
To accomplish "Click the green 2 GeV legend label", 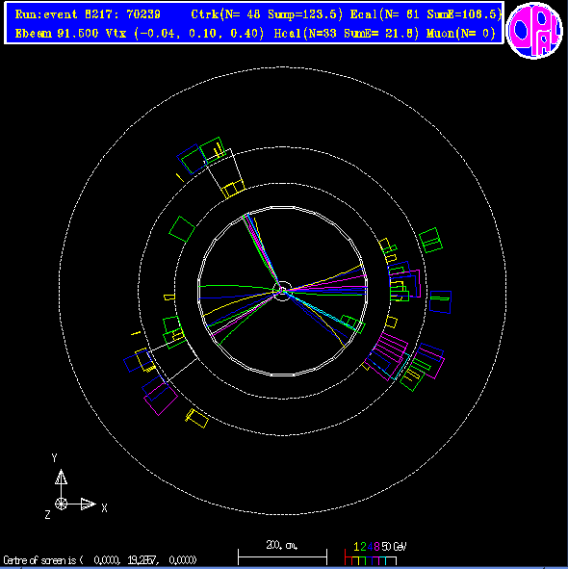I will 363,547.
